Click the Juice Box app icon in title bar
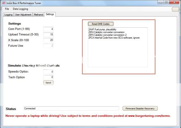The image size is (181, 128). 3,2
